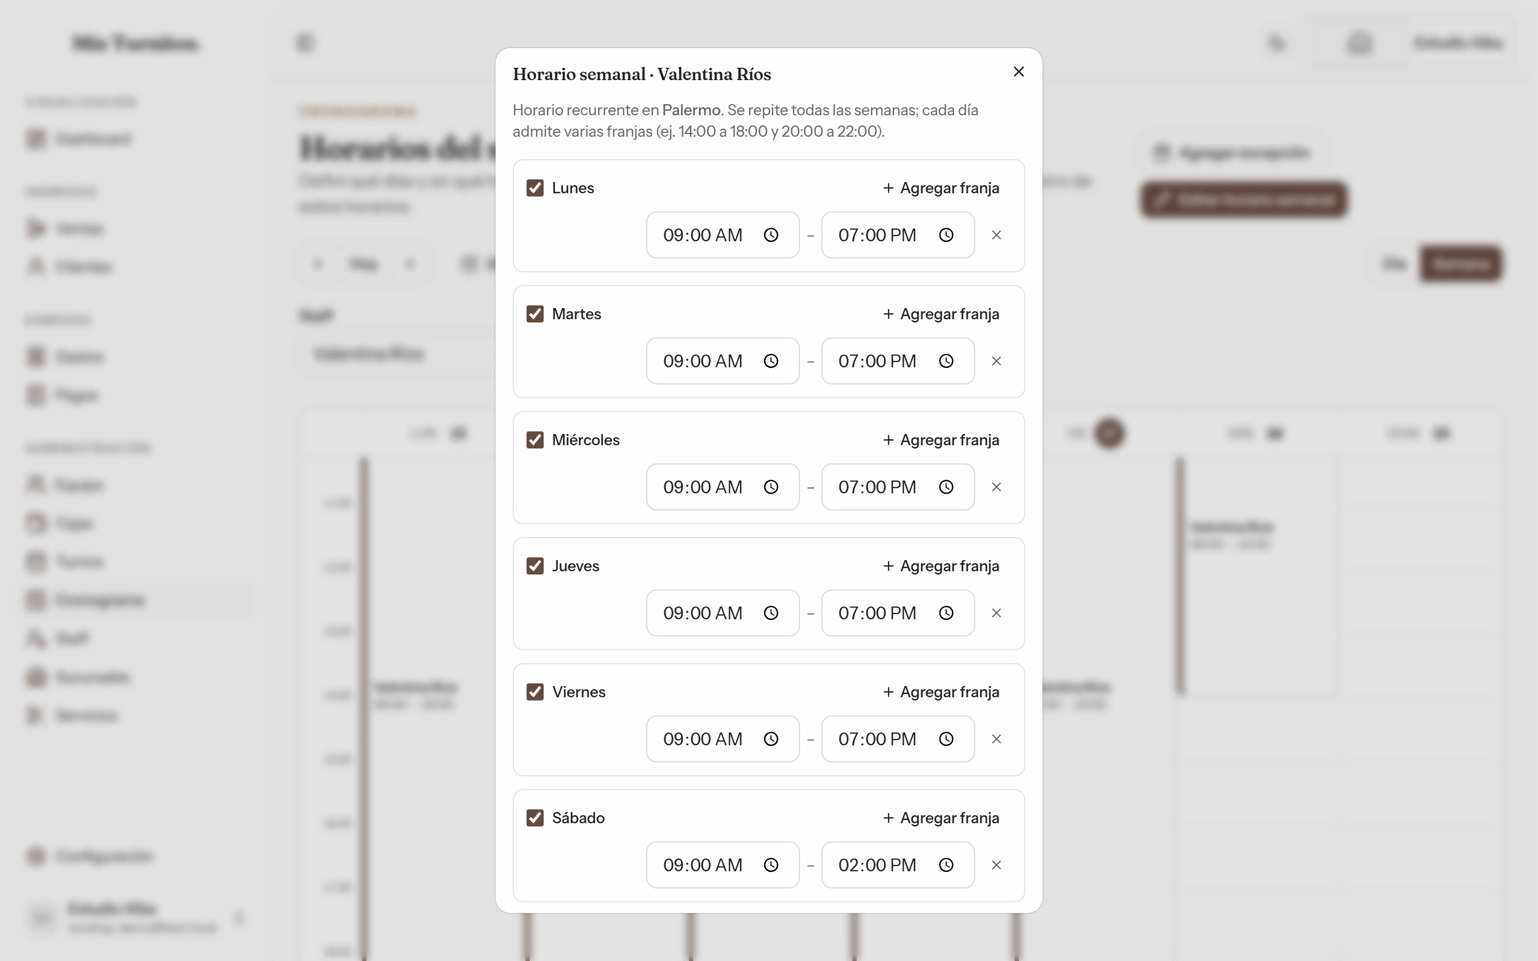
Task: Uncheck the Lunes checkbox
Action: coord(535,188)
